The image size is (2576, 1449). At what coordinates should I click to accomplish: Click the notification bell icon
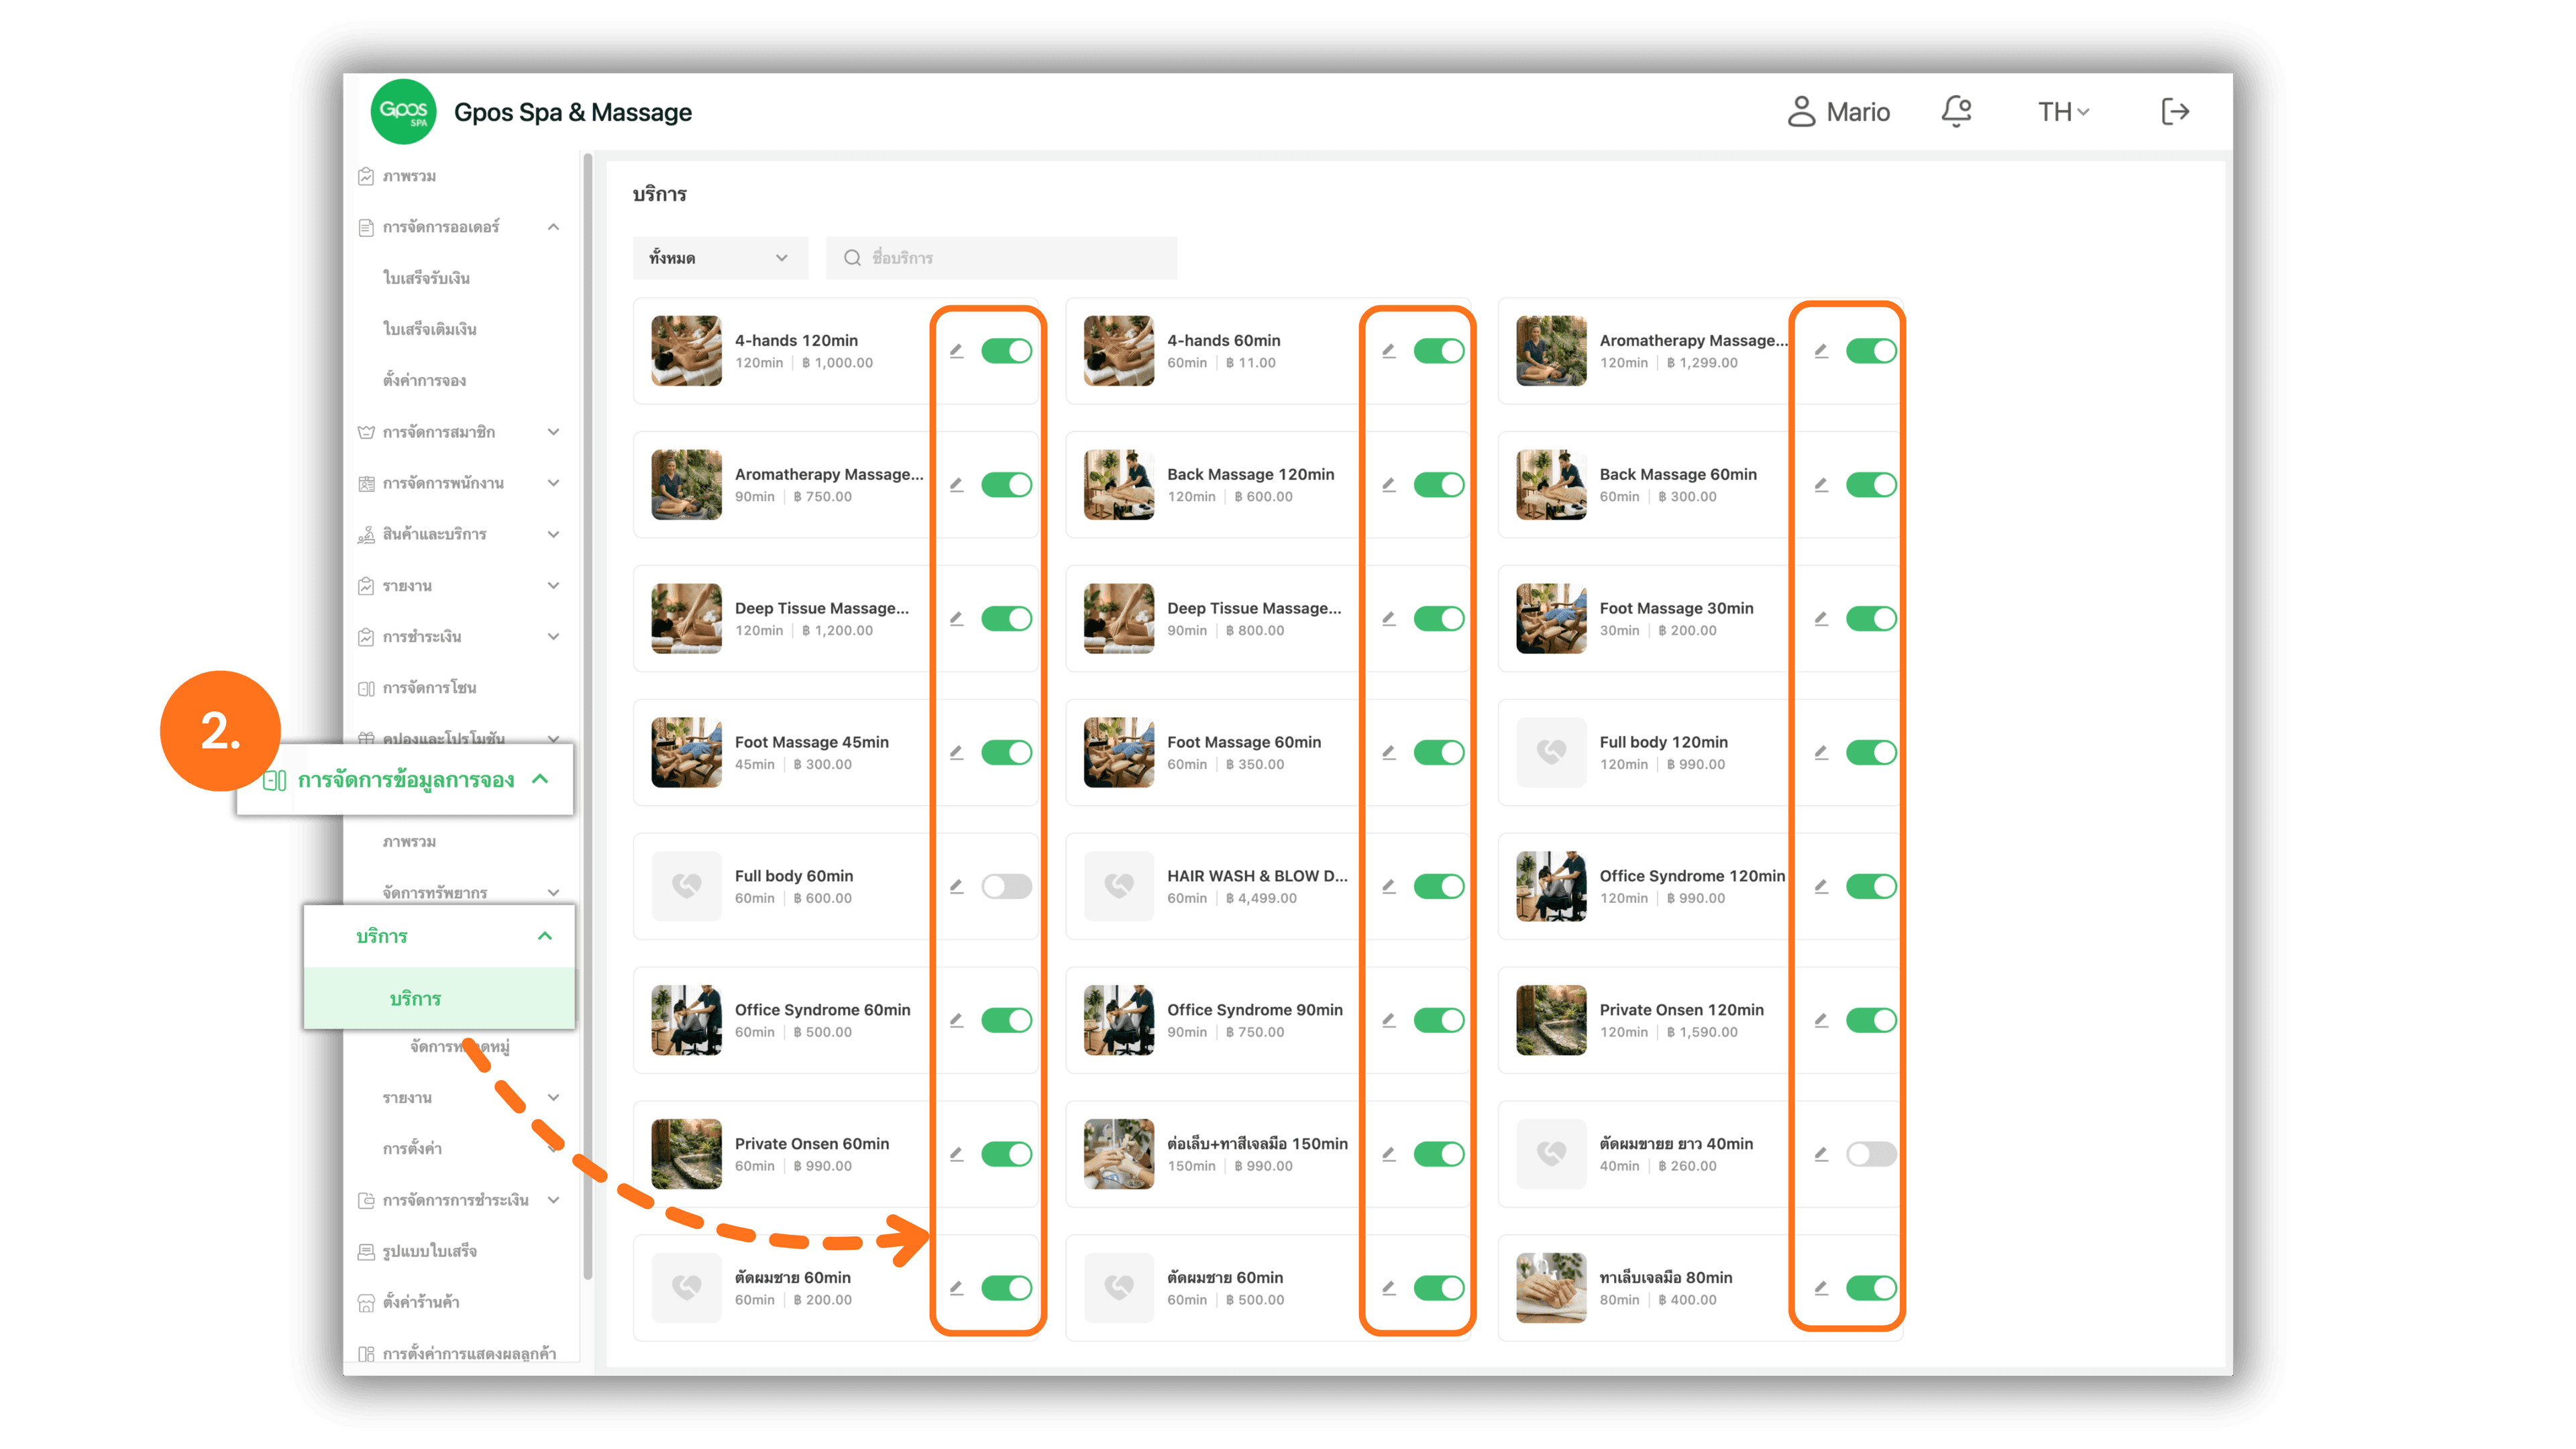[x=1956, y=111]
